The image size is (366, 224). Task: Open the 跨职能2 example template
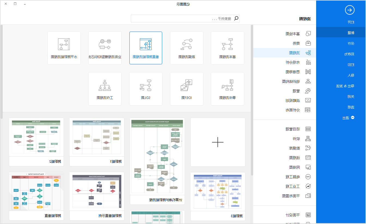point(36,142)
